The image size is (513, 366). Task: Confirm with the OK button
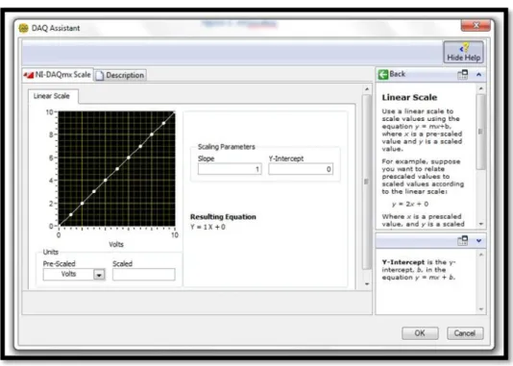(420, 333)
